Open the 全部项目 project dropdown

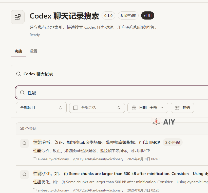[41, 108]
